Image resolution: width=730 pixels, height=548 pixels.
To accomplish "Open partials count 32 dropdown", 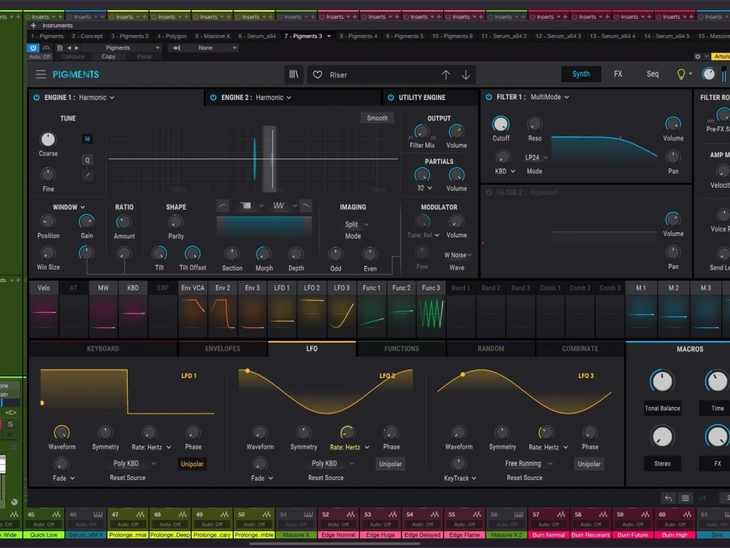I will pos(424,189).
